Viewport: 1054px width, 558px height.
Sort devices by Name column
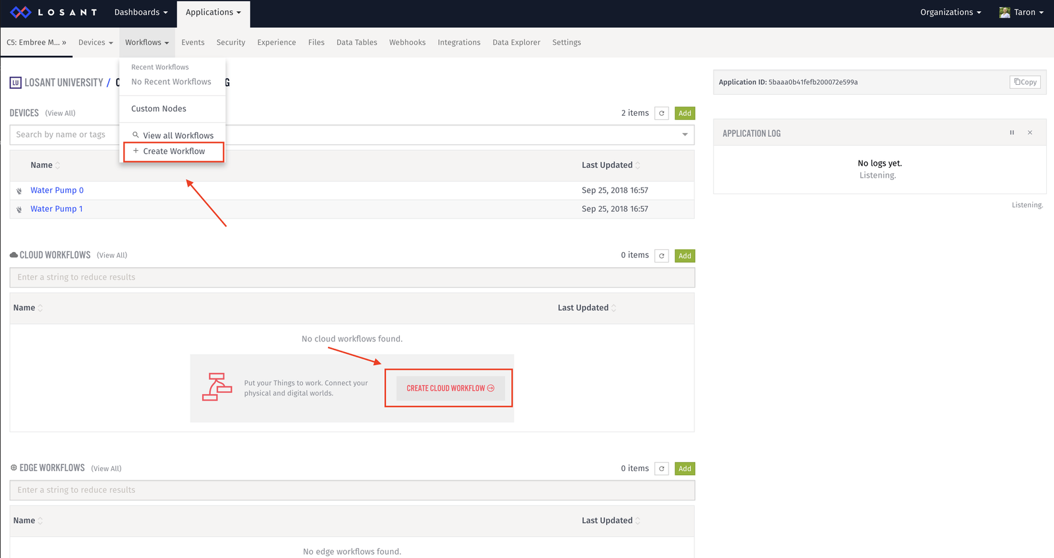click(x=45, y=165)
